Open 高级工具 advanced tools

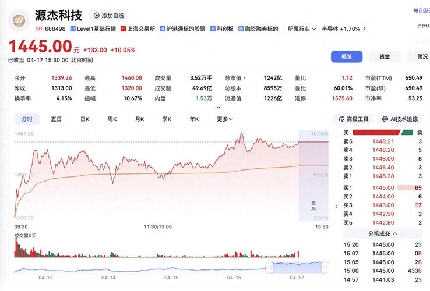[x=353, y=119]
